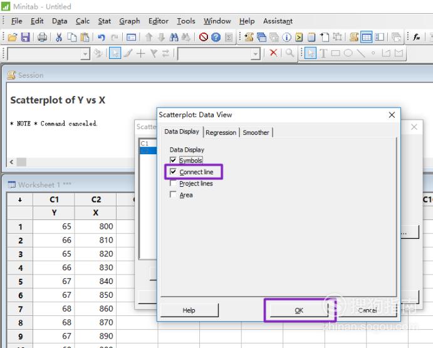Open the Tools menu

click(x=186, y=21)
